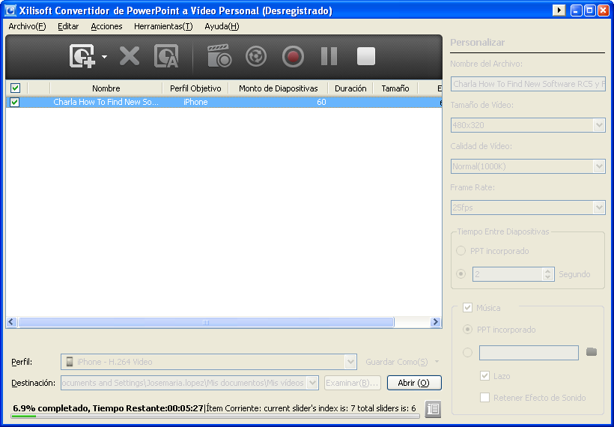The width and height of the screenshot is (614, 427).
Task: Click the arrow button in the title bar
Action: [x=559, y=10]
